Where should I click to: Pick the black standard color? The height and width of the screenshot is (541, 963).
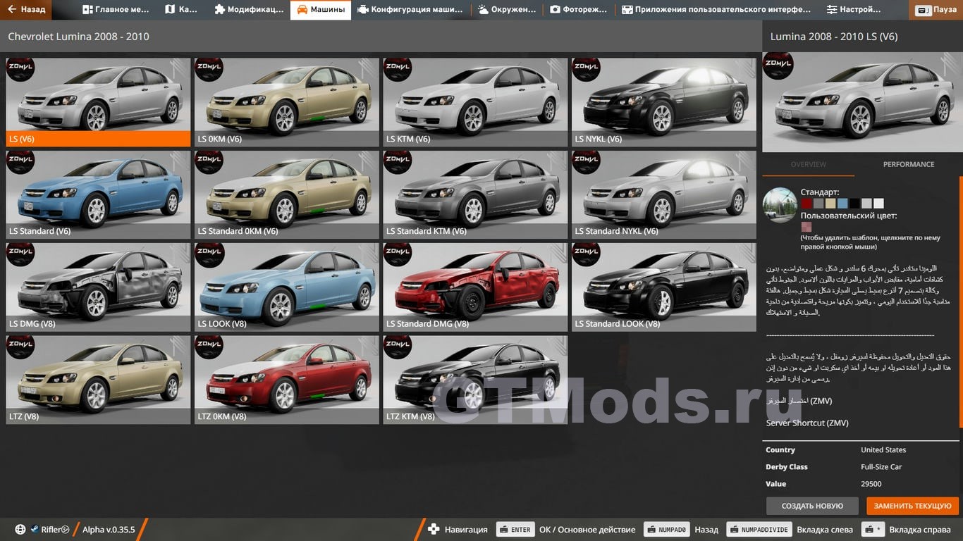tap(854, 204)
